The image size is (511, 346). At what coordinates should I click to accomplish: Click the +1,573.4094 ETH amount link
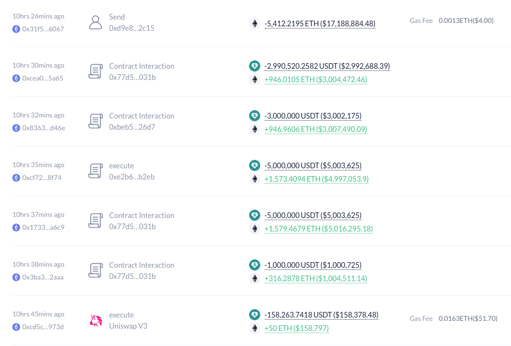click(316, 179)
